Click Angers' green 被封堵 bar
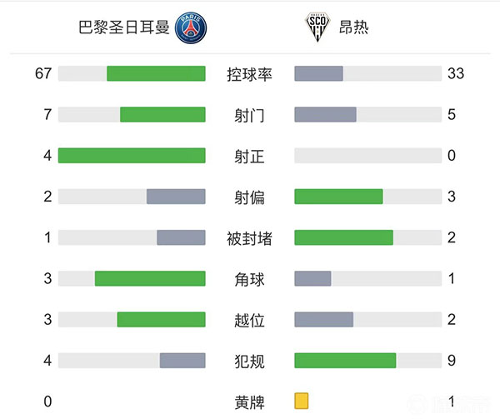This screenshot has height=419, width=500. point(343,237)
